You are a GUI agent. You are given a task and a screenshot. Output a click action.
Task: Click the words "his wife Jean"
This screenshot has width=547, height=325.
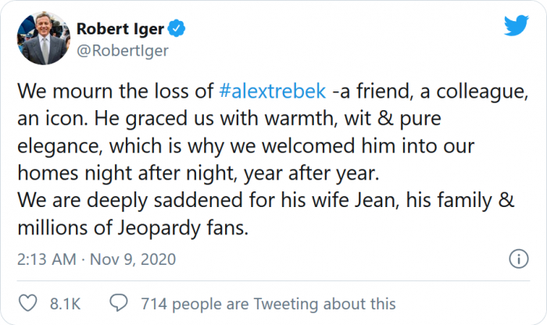(337, 200)
